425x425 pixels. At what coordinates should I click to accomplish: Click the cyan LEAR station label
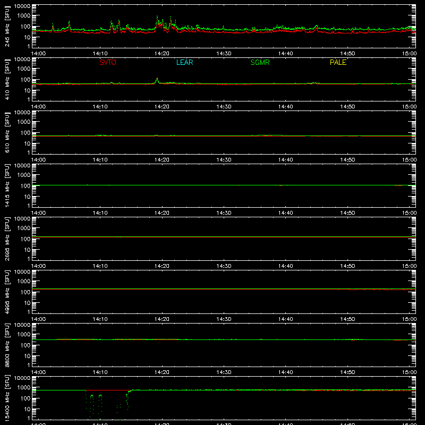[x=184, y=62]
